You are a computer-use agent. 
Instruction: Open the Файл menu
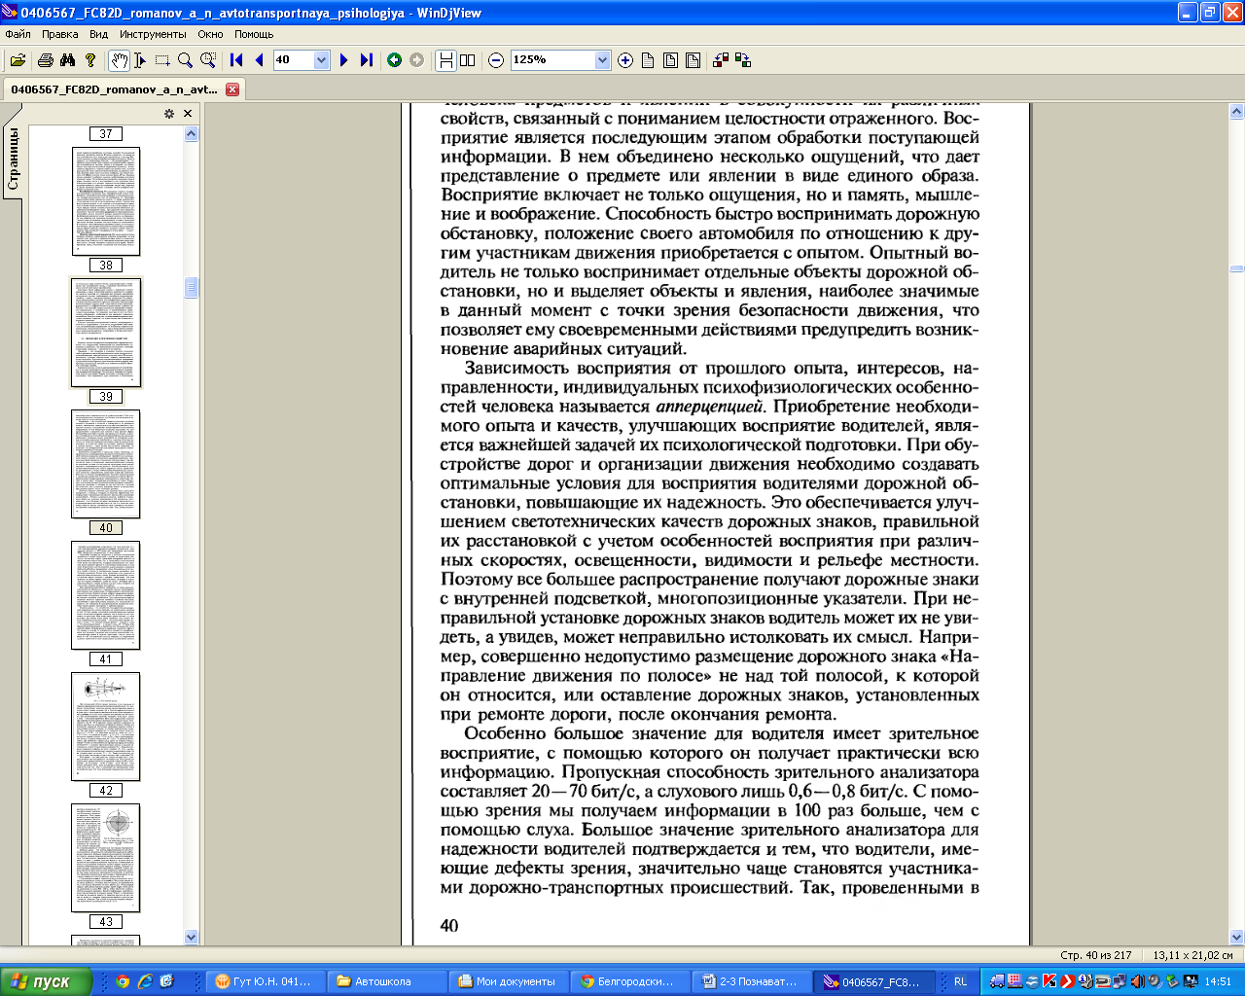point(18,34)
